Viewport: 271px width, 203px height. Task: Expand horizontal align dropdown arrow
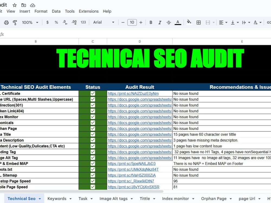coord(226,22)
